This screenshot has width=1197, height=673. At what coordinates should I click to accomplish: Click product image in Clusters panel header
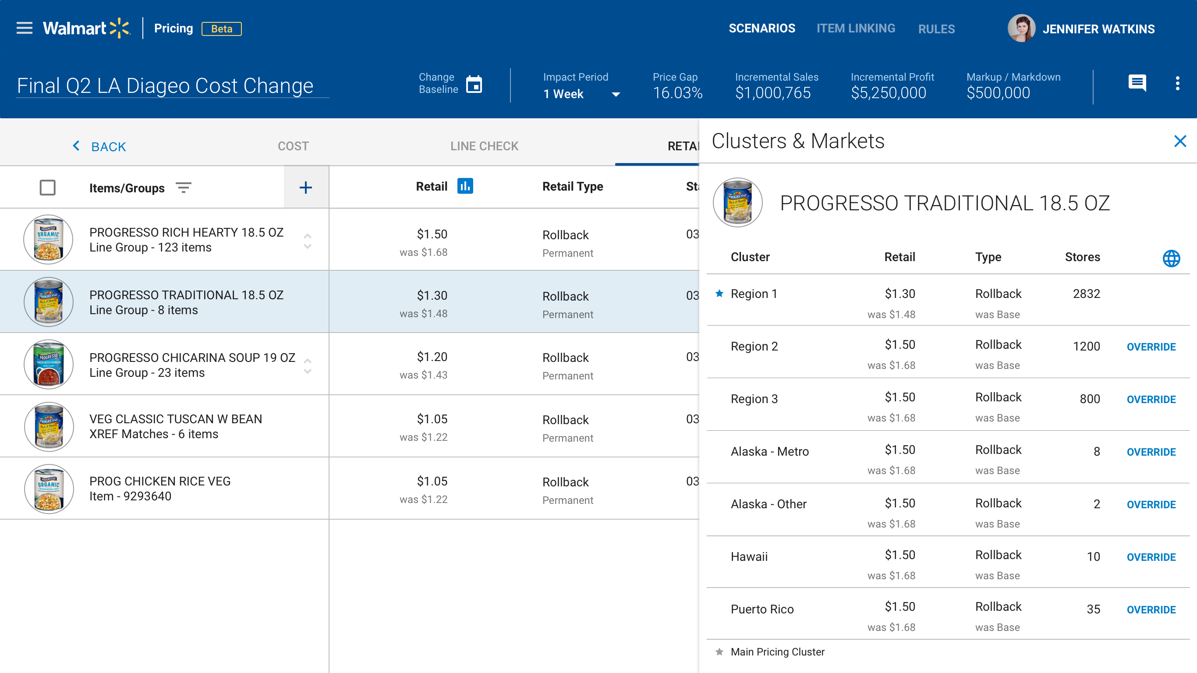[737, 202]
